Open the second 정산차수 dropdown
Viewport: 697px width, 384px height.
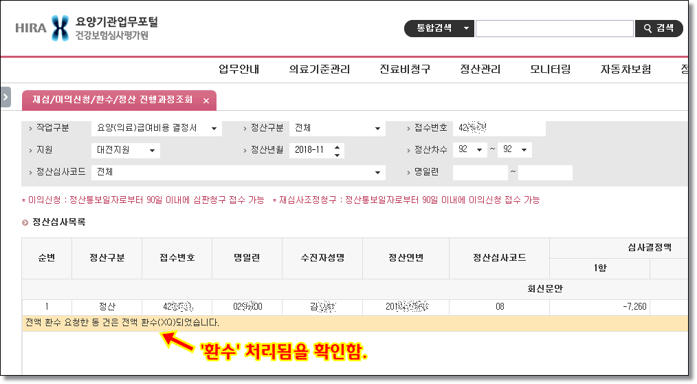[x=515, y=150]
